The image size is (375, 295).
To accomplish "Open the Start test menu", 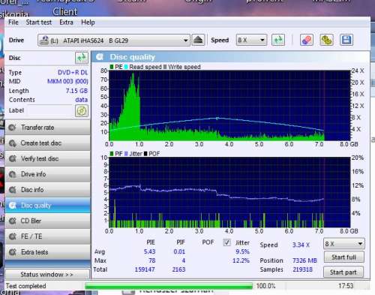I will [39, 23].
